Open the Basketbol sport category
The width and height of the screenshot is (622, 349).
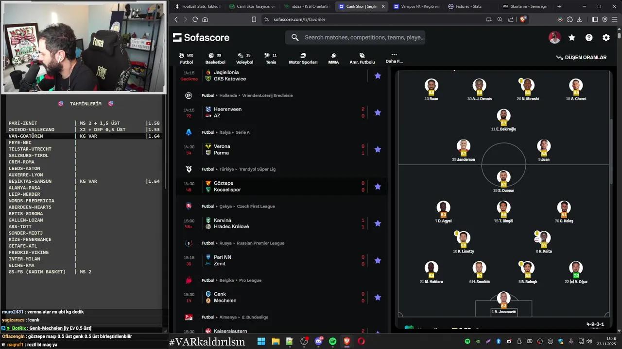(x=215, y=59)
